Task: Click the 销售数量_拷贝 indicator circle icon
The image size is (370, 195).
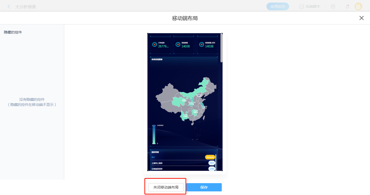Action: tap(201, 45)
